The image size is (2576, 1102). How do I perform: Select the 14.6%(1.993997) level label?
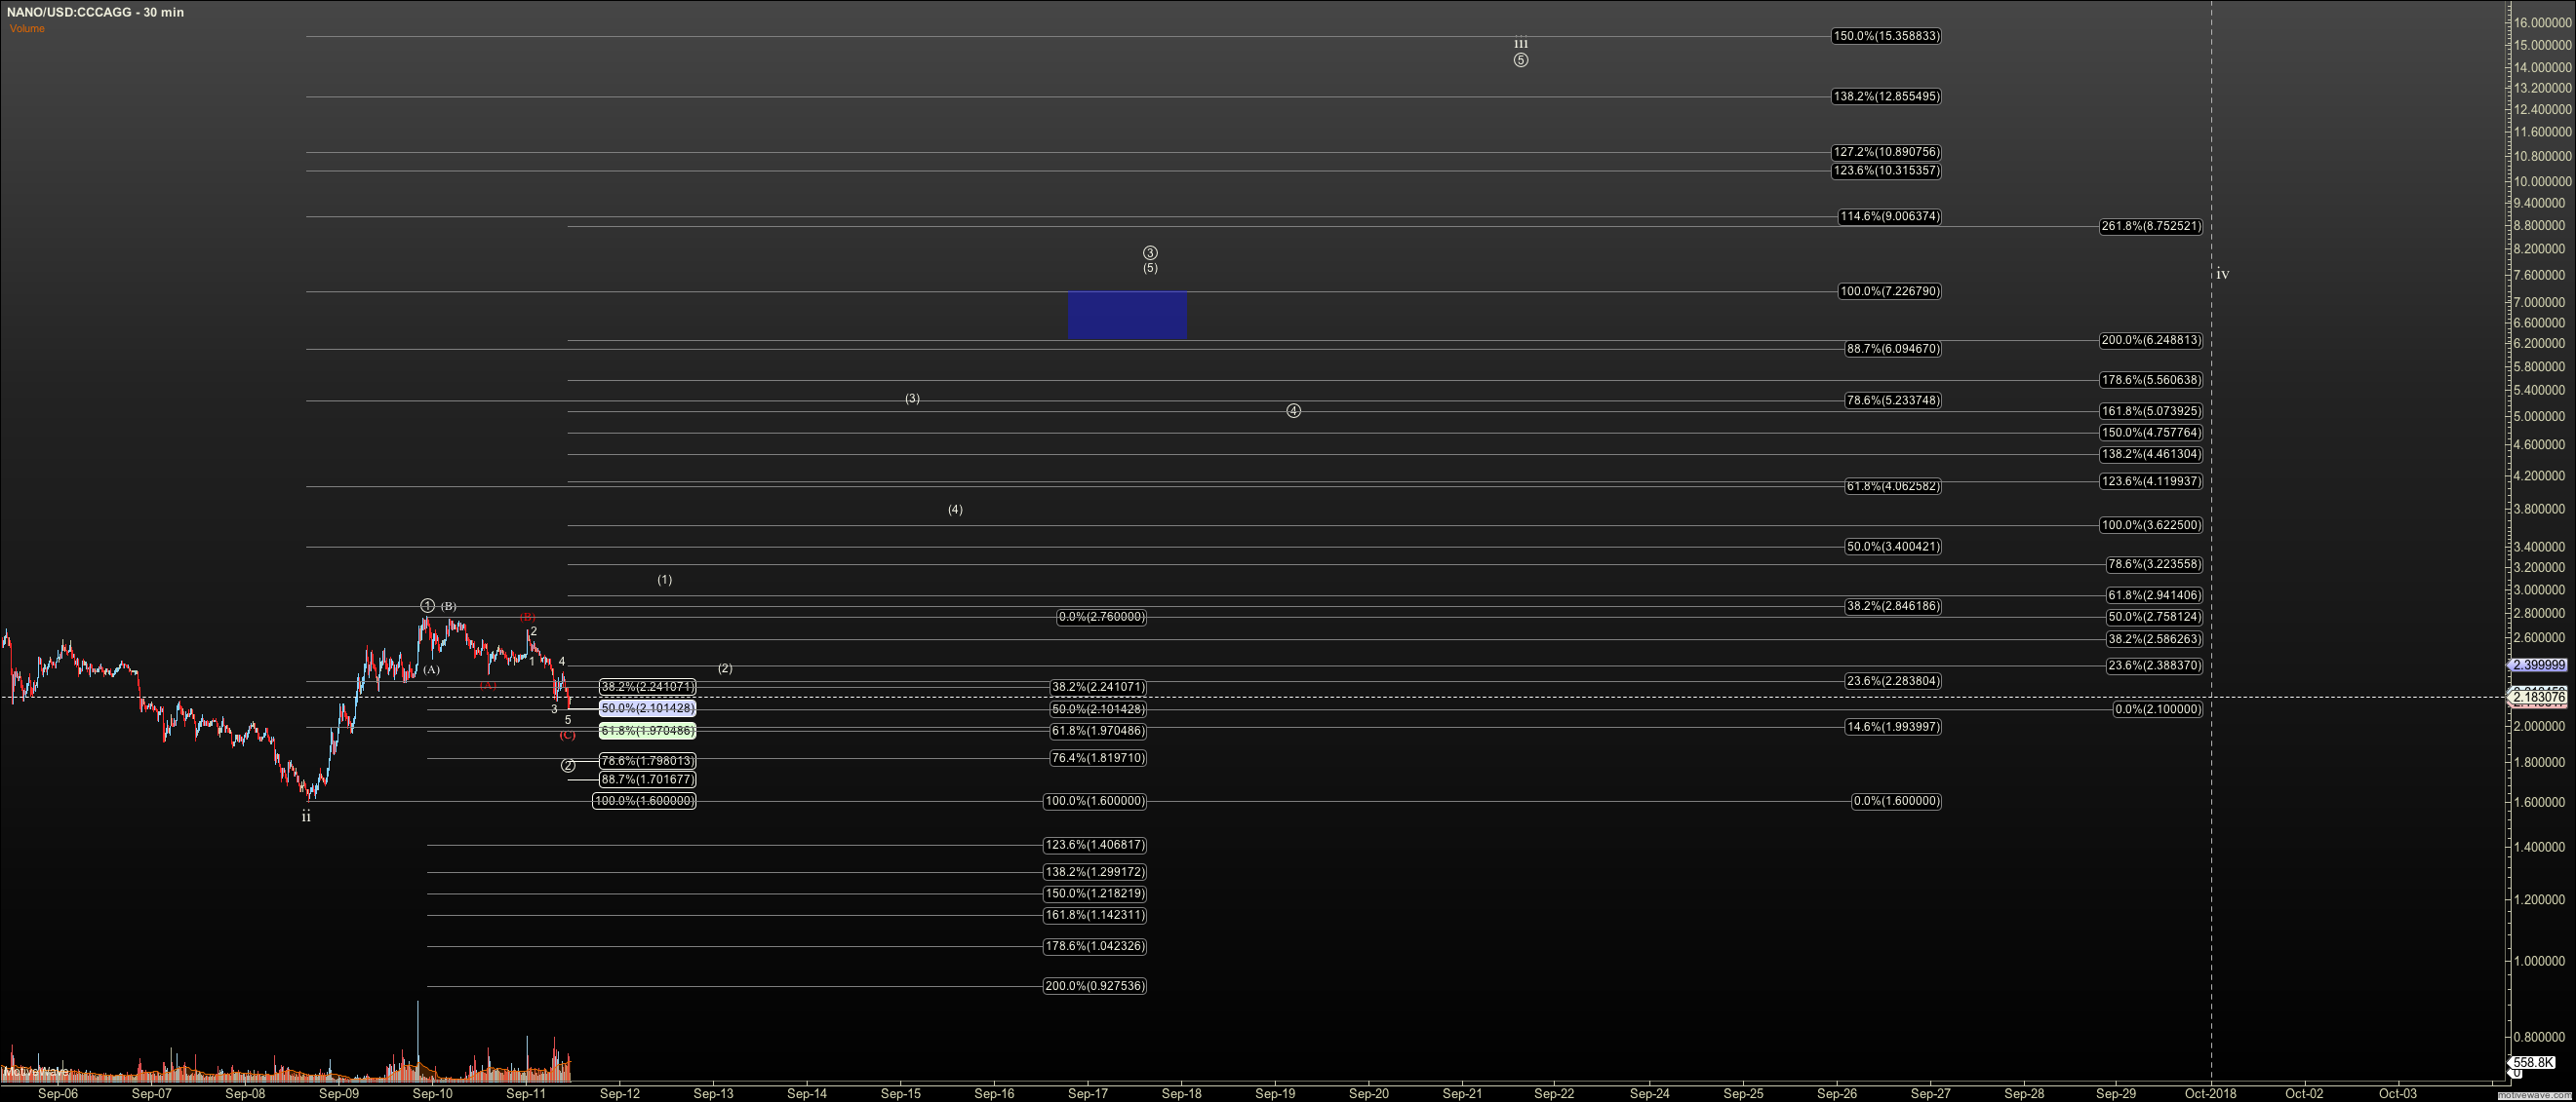(1893, 727)
